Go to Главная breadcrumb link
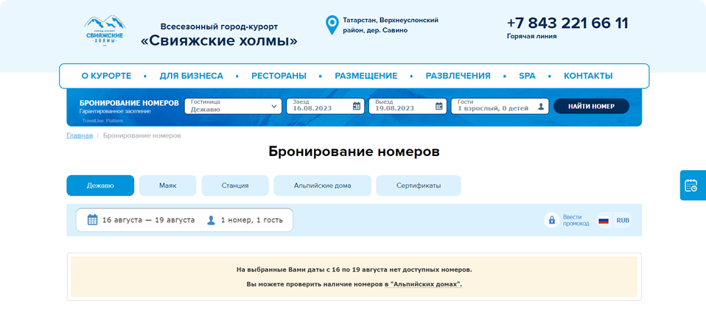 pyautogui.click(x=80, y=135)
